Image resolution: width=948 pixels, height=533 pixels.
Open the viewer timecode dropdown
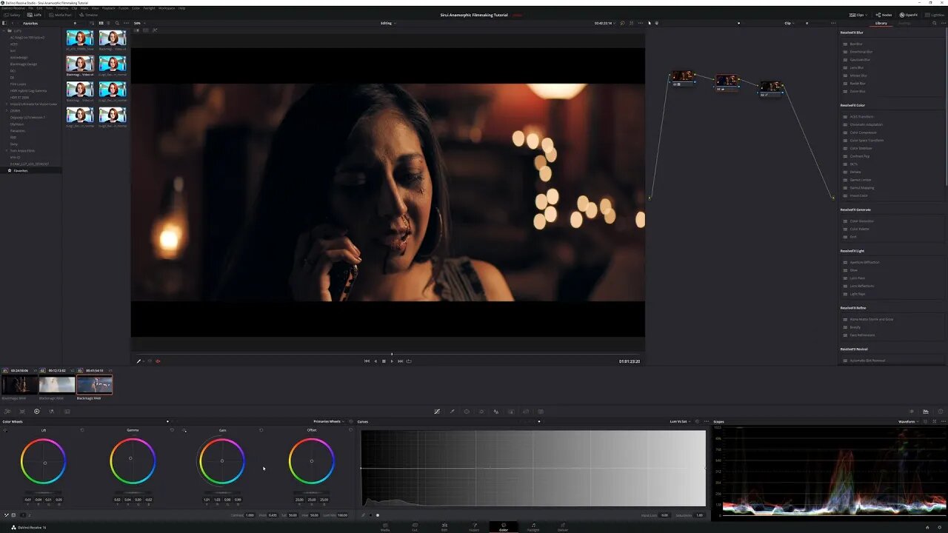pos(604,23)
